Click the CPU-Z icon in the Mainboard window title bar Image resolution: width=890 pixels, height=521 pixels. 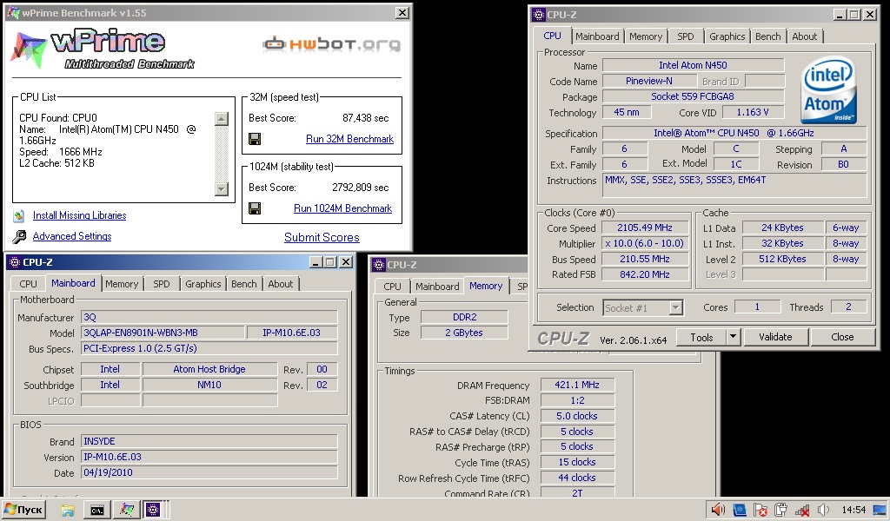(15, 262)
